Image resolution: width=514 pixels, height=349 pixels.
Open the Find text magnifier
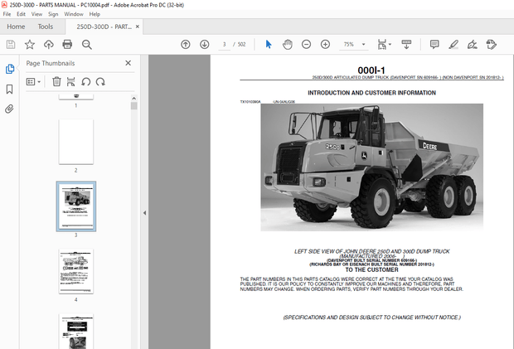[86, 44]
